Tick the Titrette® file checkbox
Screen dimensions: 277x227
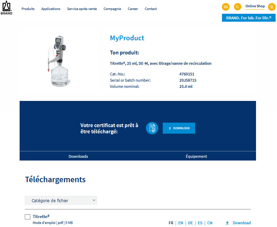point(28,217)
